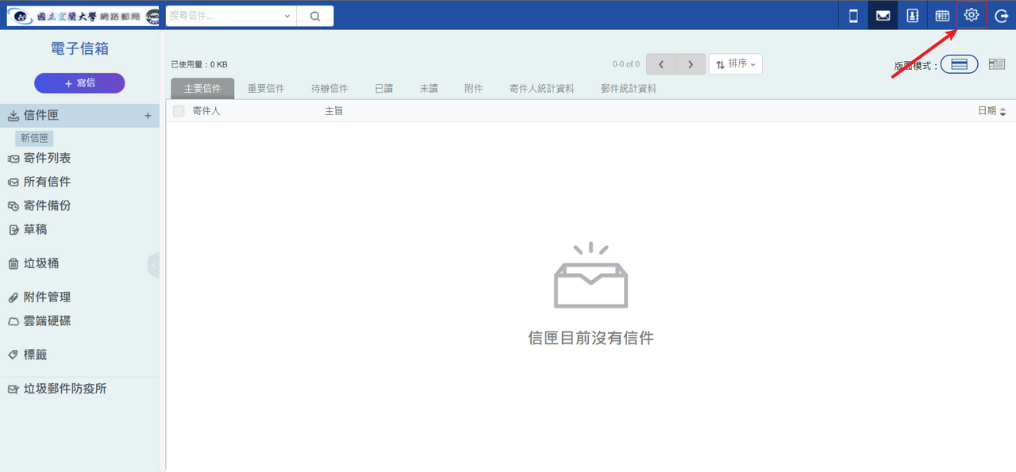Sort by 主旨 column header
This screenshot has height=472, width=1016.
pyautogui.click(x=334, y=111)
